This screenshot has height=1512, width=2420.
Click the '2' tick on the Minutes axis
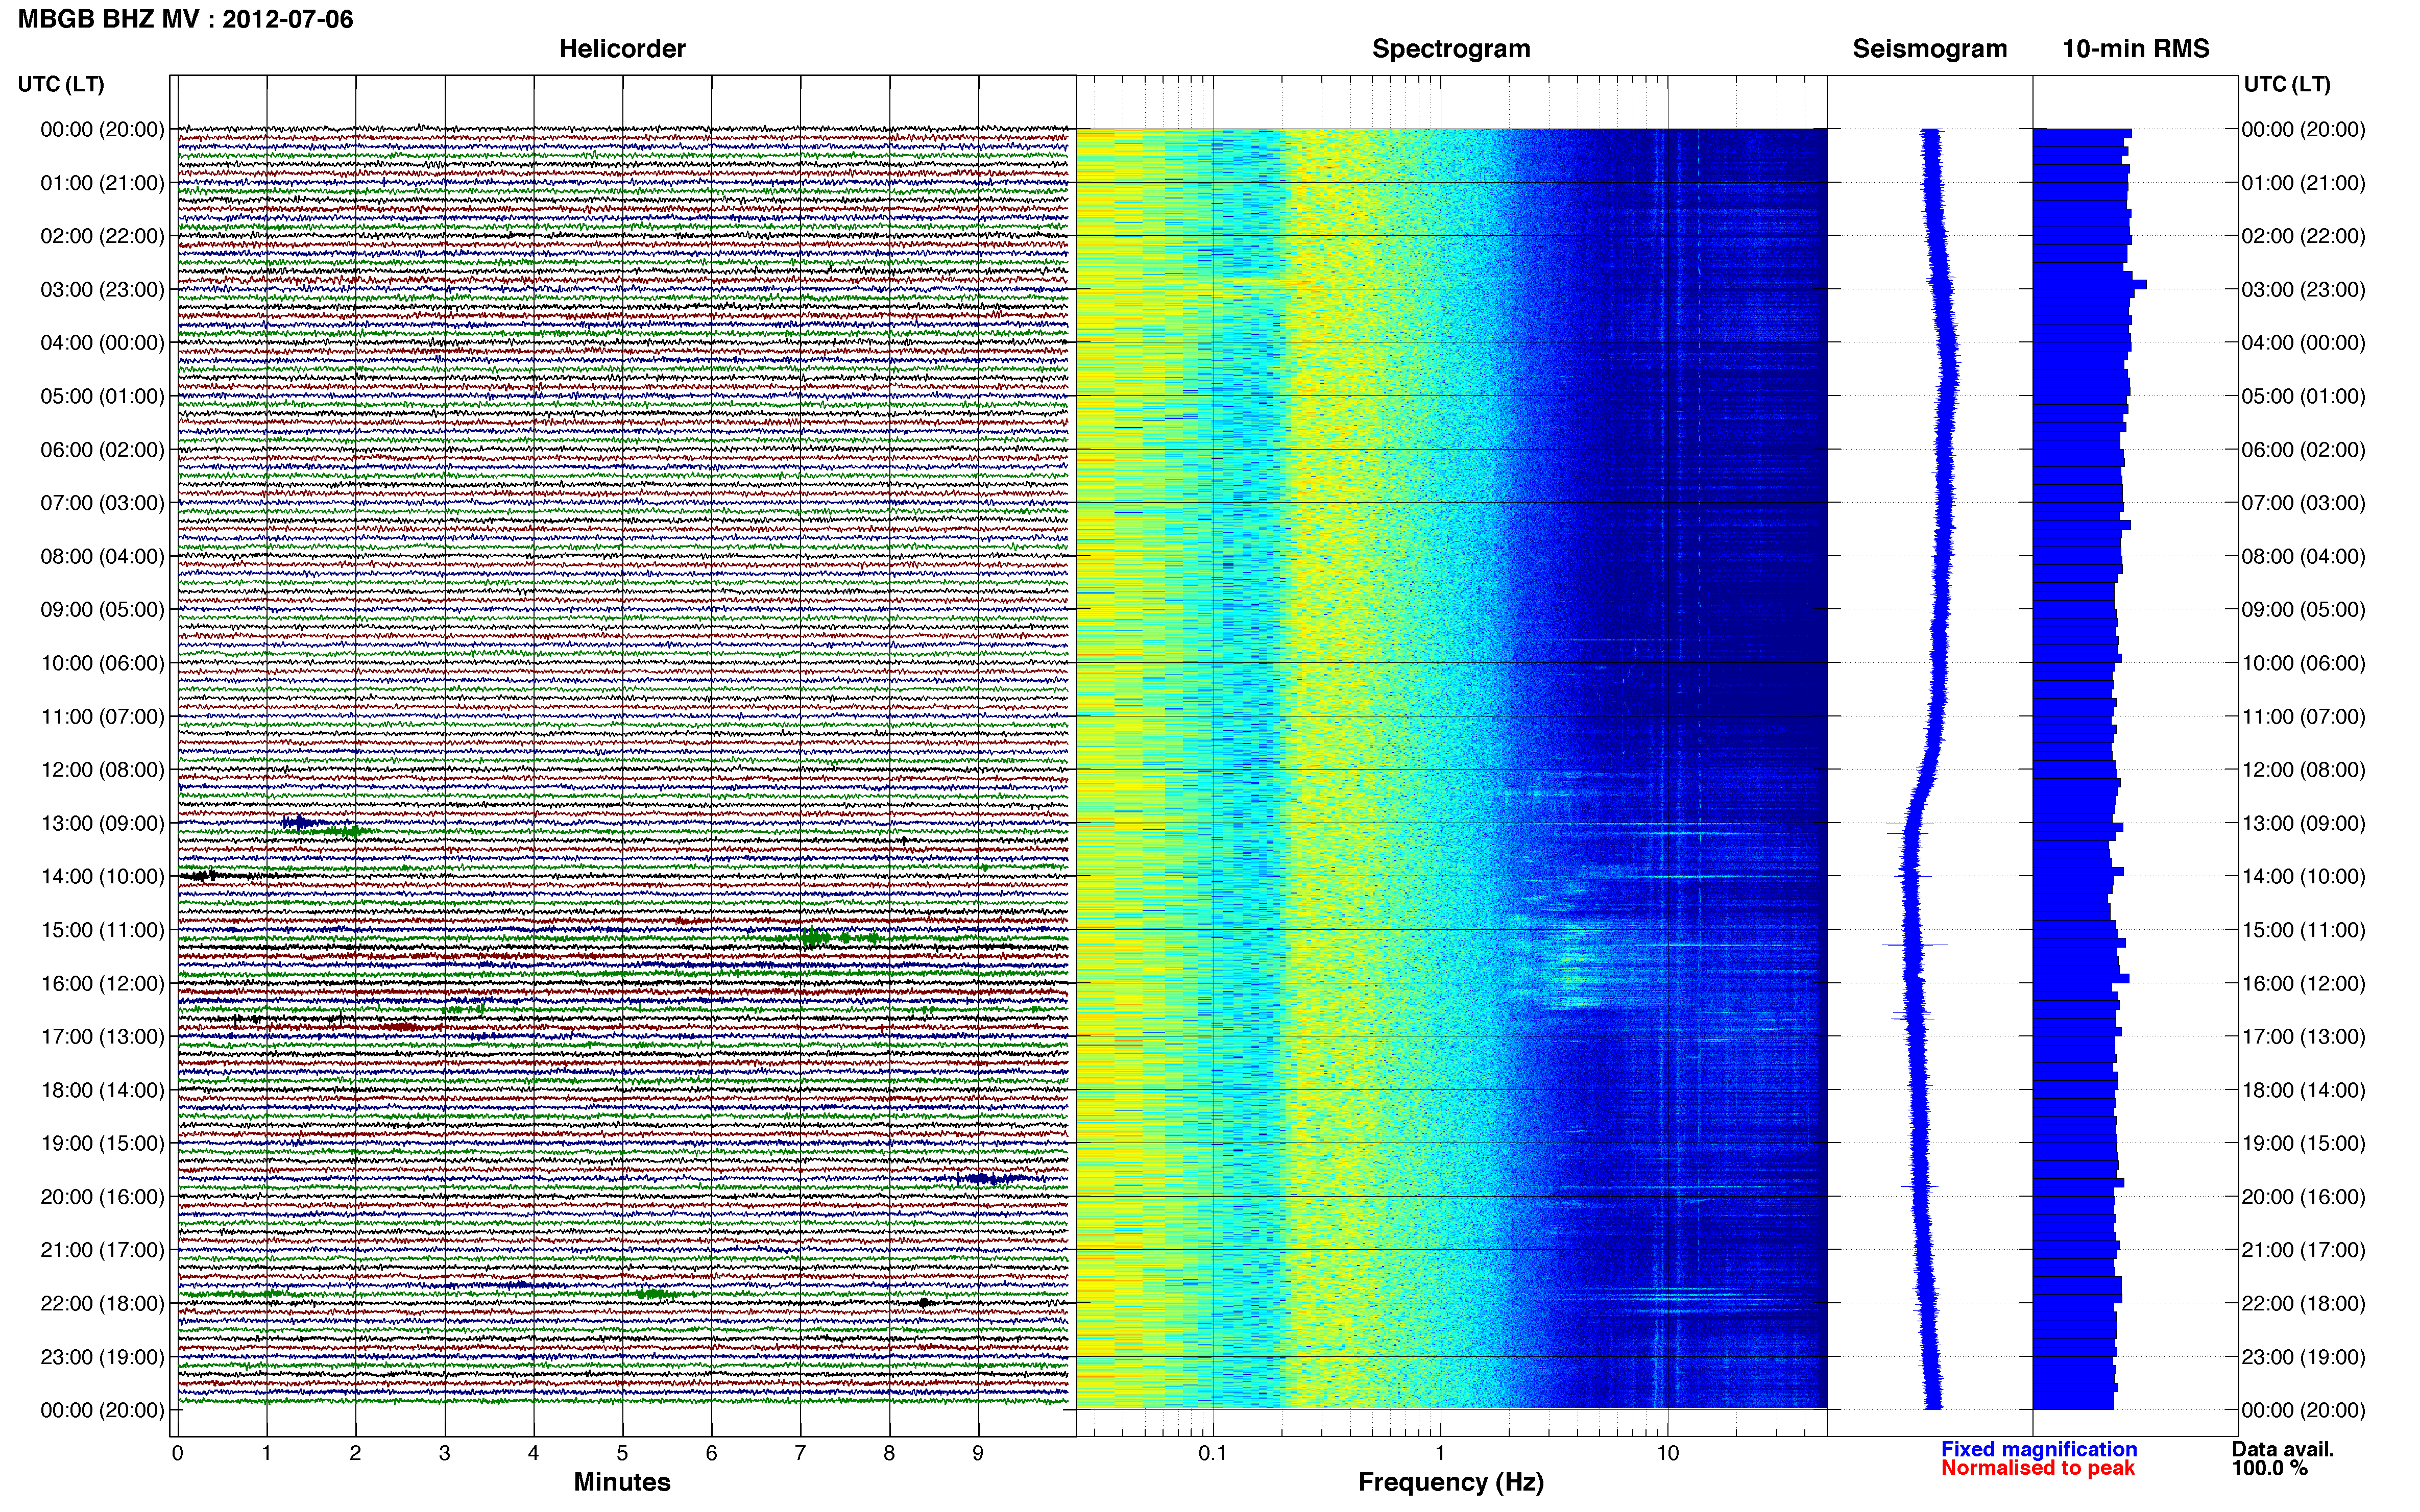point(355,1454)
